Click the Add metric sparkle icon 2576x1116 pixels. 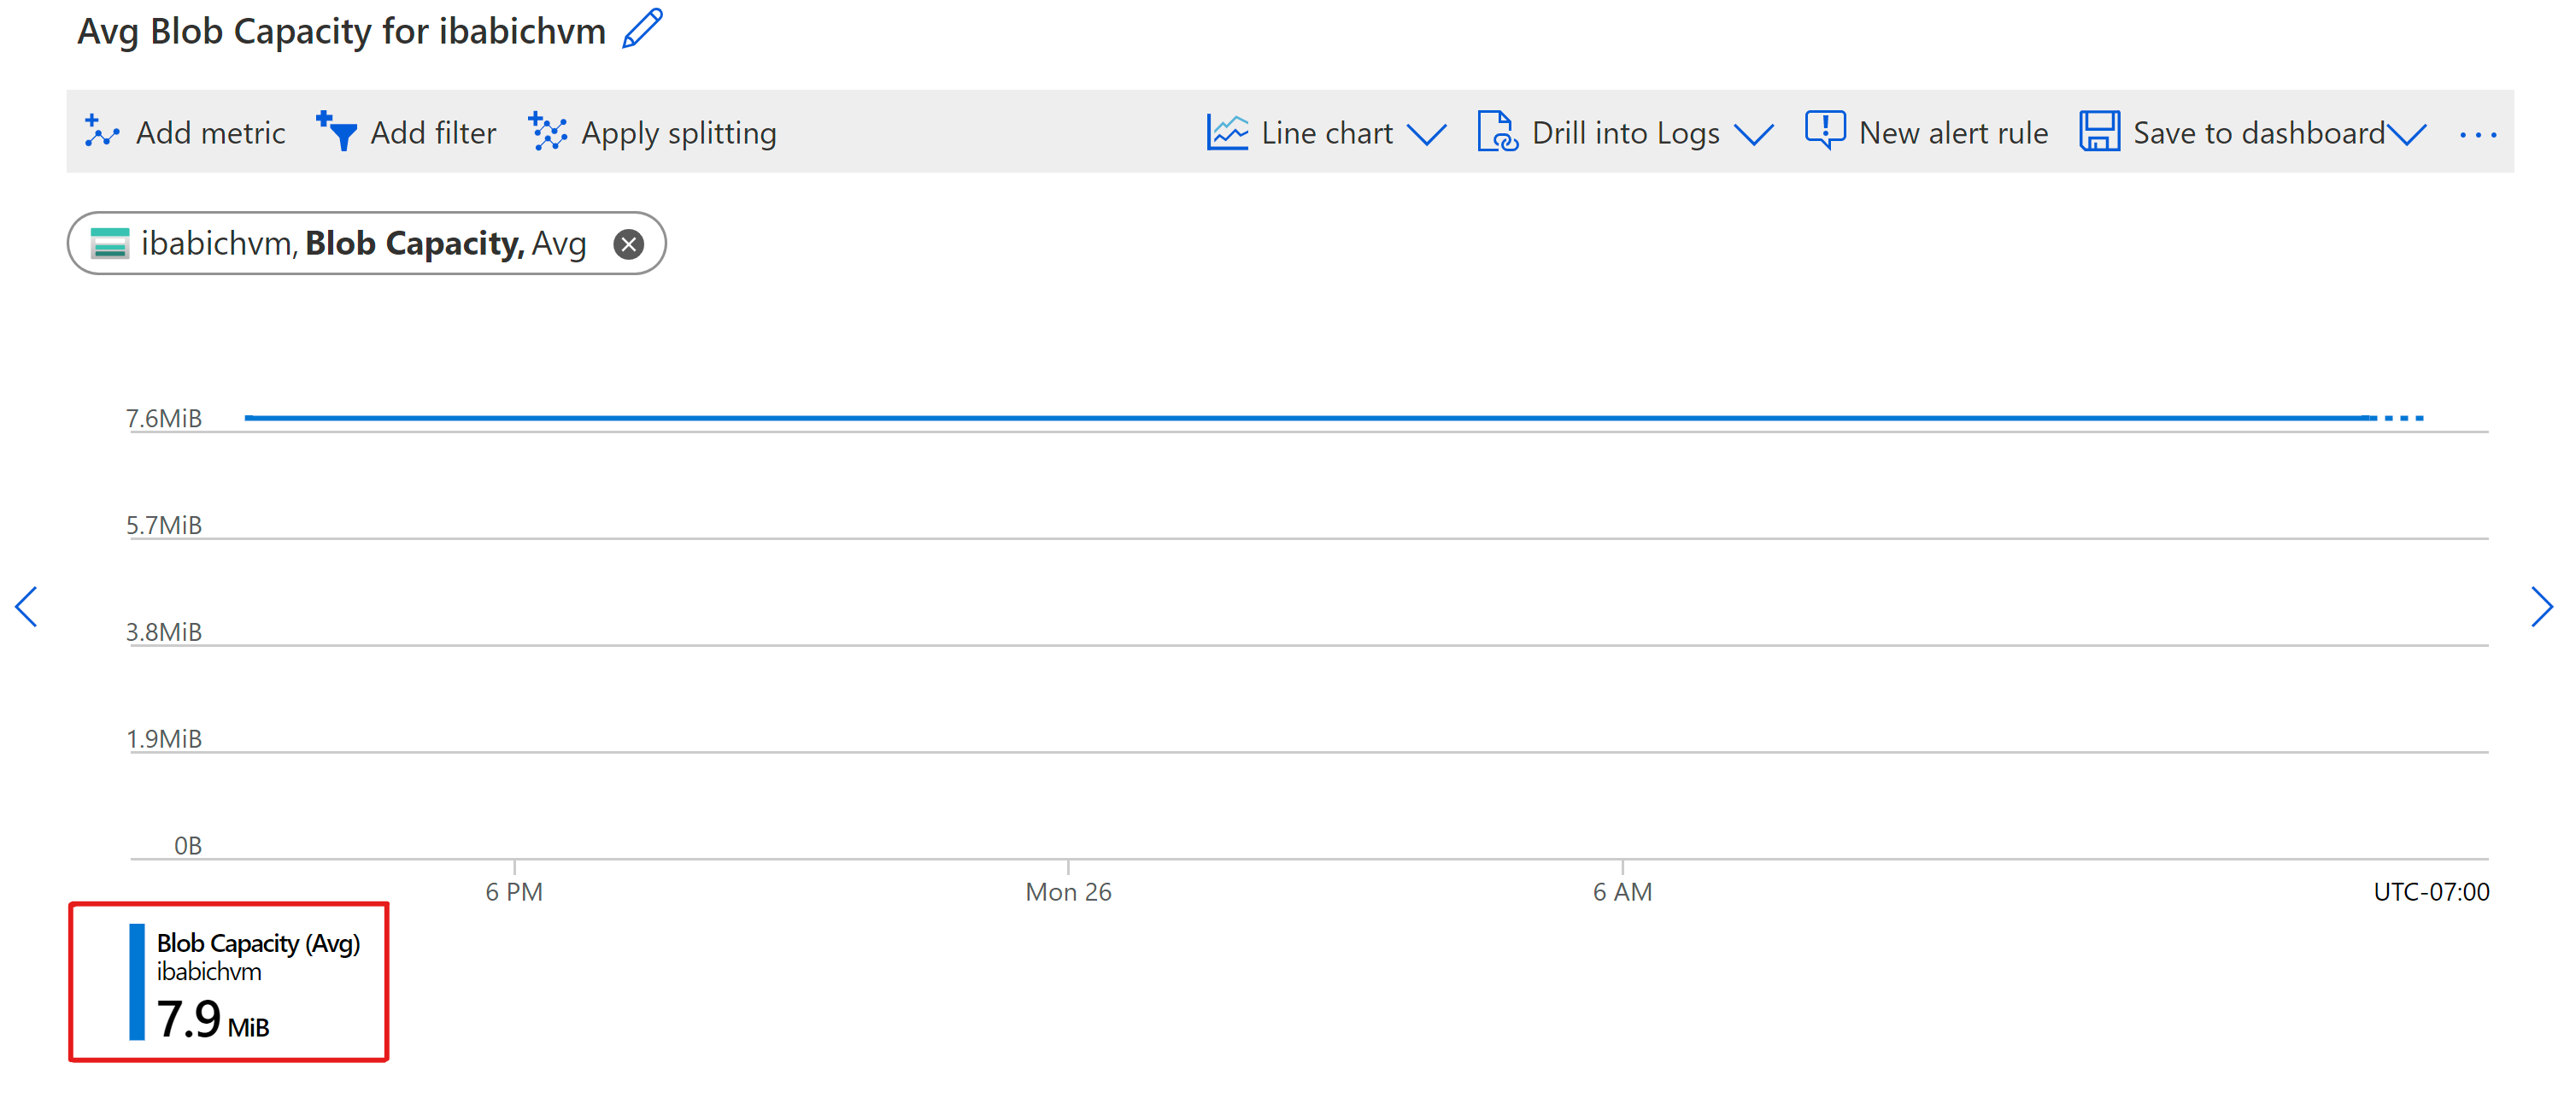(x=101, y=132)
